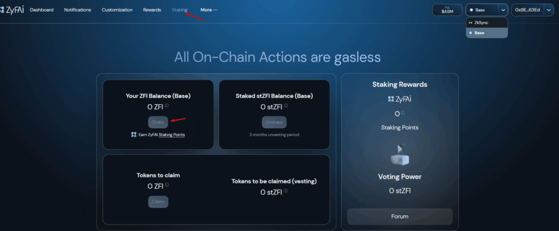Click info icon beside staked stZFI balance
Image resolution: width=559 pixels, height=231 pixels.
[x=286, y=106]
